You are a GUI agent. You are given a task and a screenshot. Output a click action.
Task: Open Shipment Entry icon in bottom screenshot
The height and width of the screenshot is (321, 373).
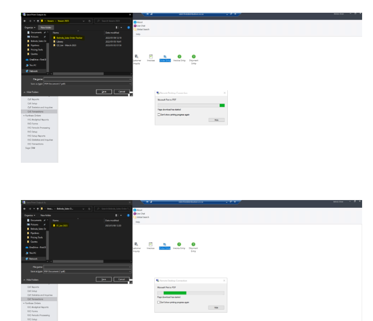193,247
